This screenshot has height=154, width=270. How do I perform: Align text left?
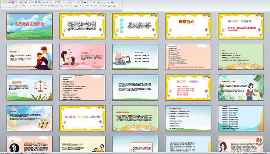pyautogui.click(x=42, y=6)
